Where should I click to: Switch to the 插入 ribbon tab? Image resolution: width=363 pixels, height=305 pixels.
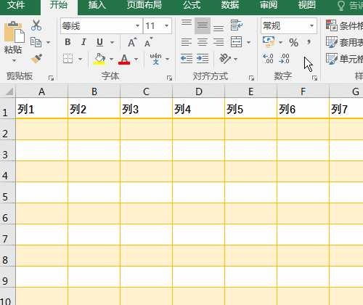click(97, 5)
